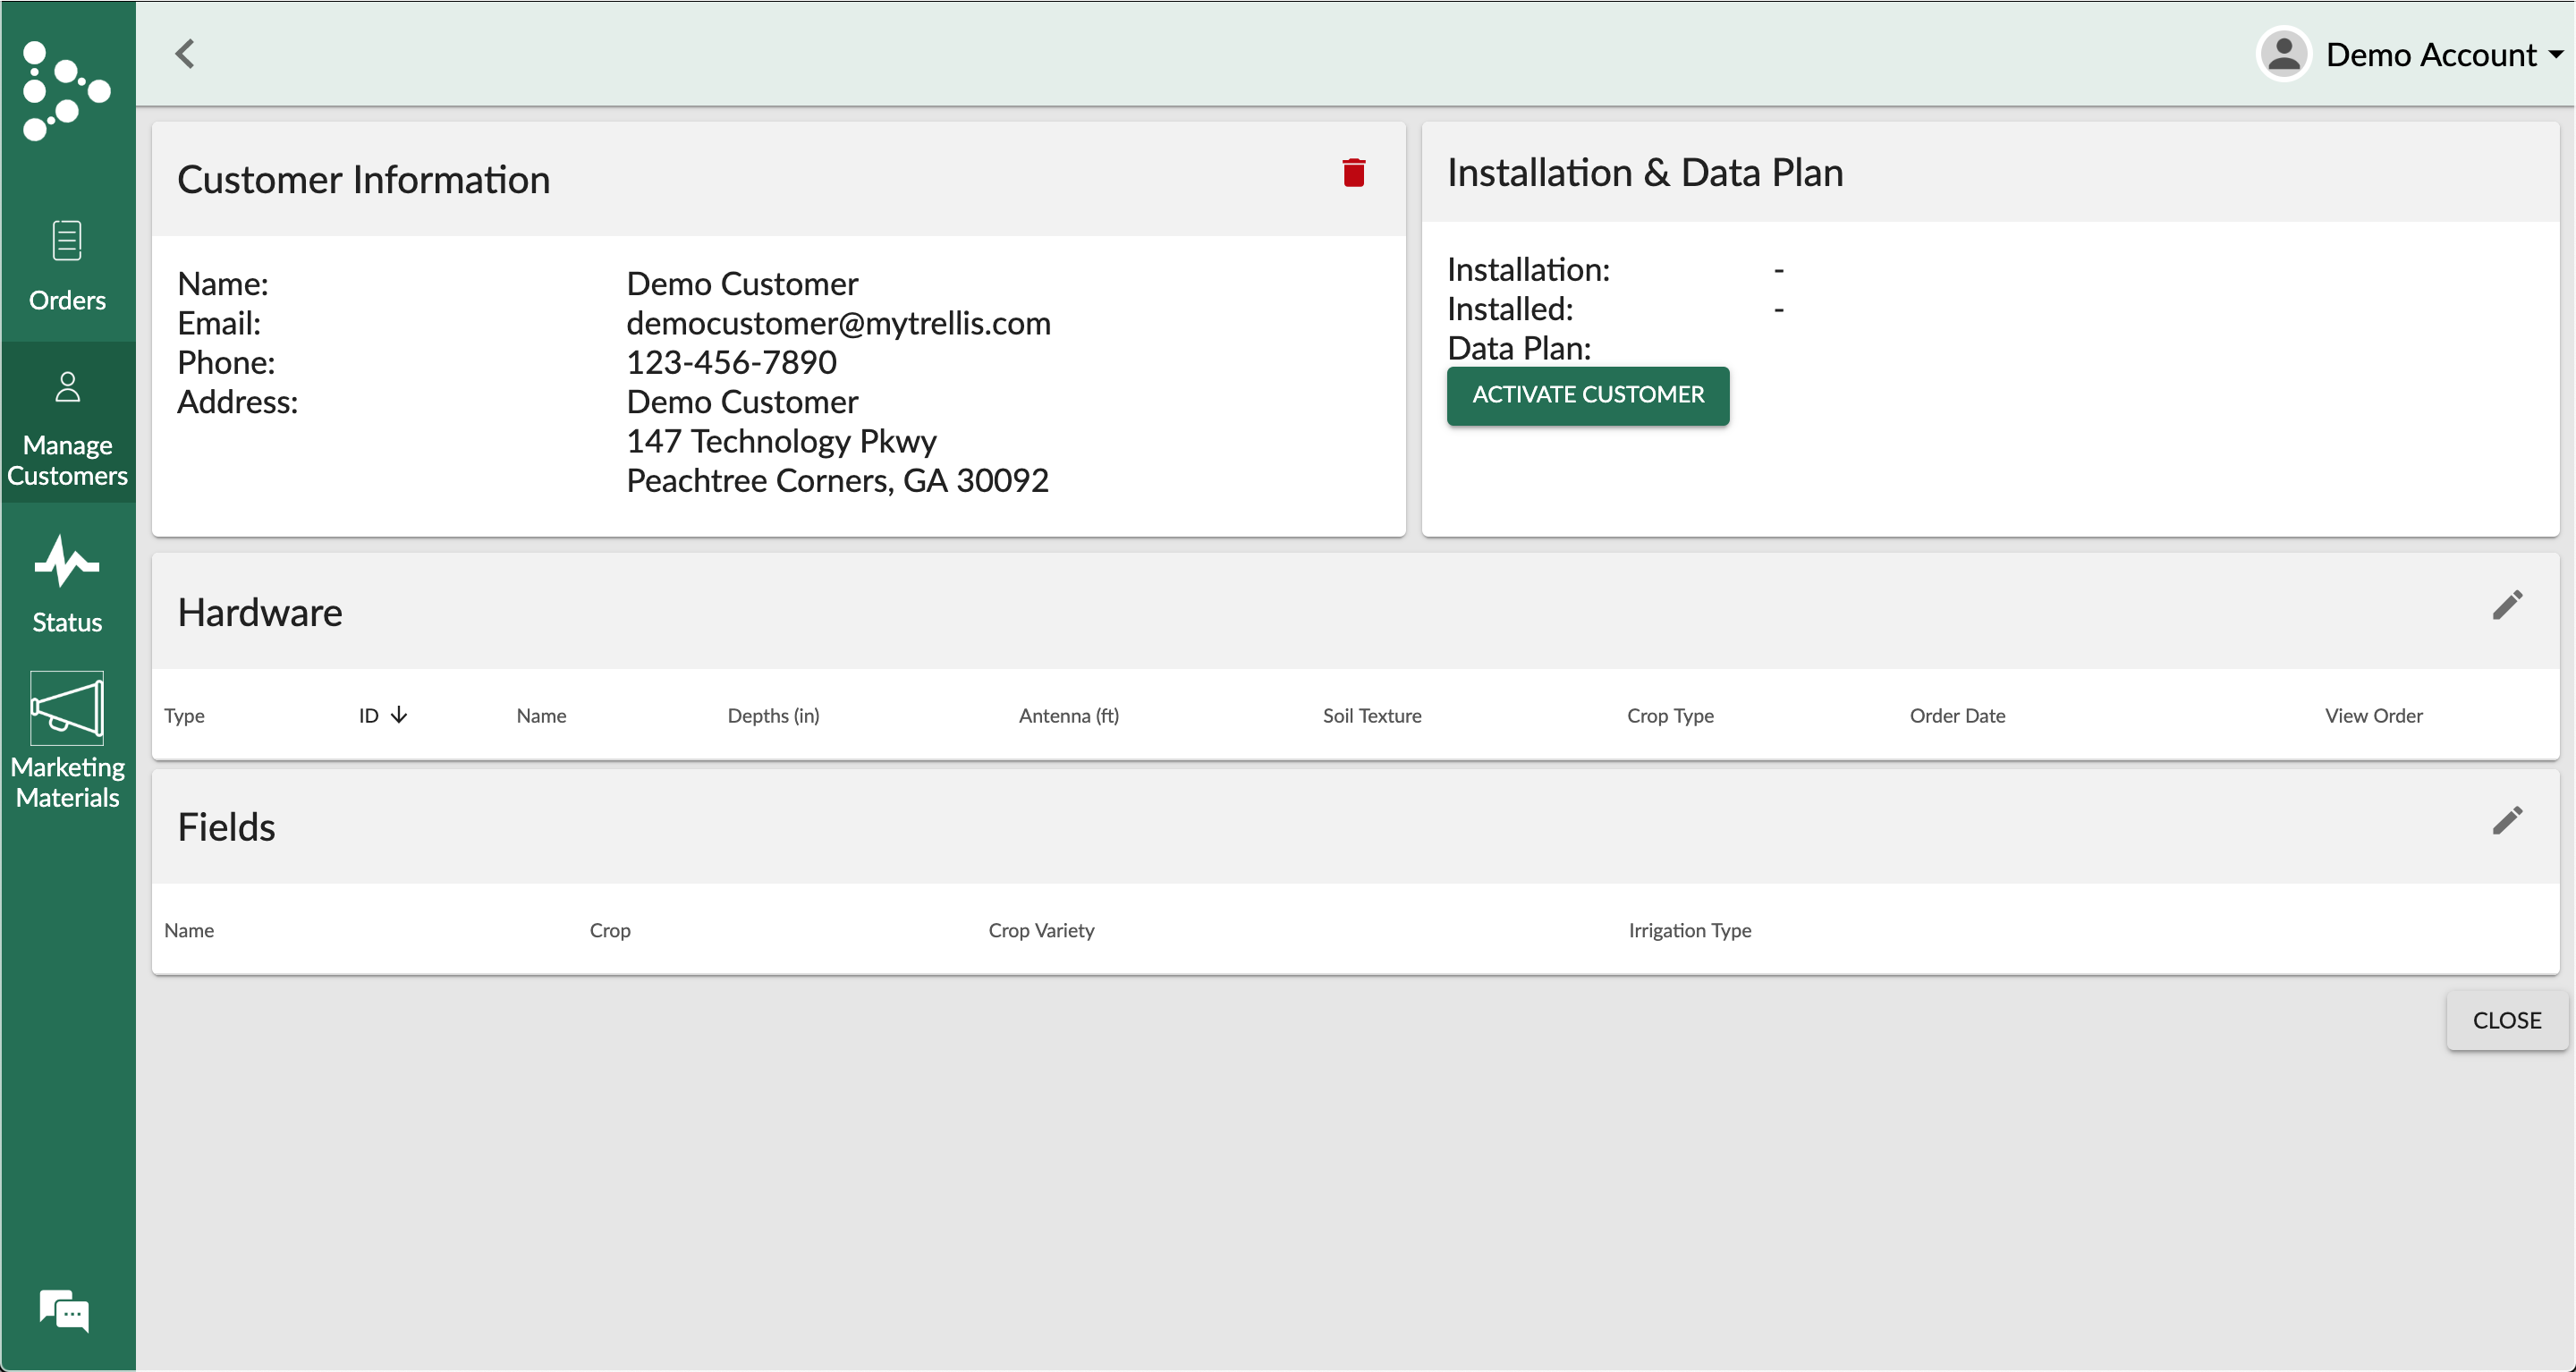This screenshot has height=1372, width=2576.
Task: Click the Order Date column header
Action: click(1957, 716)
